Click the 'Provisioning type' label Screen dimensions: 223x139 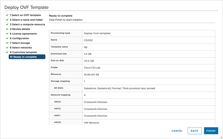point(60,33)
